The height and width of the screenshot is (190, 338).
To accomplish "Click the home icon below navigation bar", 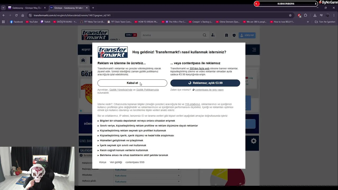I will pyautogui.click(x=83, y=60).
